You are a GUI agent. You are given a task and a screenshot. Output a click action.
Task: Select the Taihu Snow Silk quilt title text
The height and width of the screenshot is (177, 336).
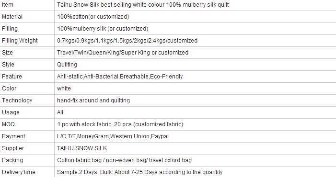143,5
